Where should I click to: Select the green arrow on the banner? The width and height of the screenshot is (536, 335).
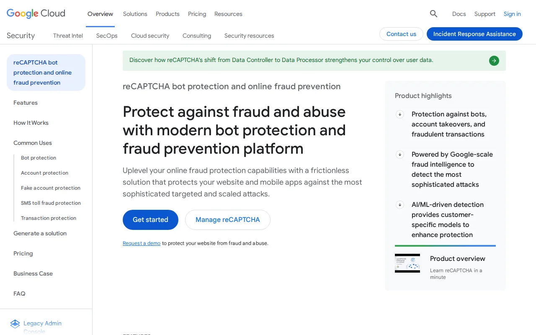[x=494, y=61]
